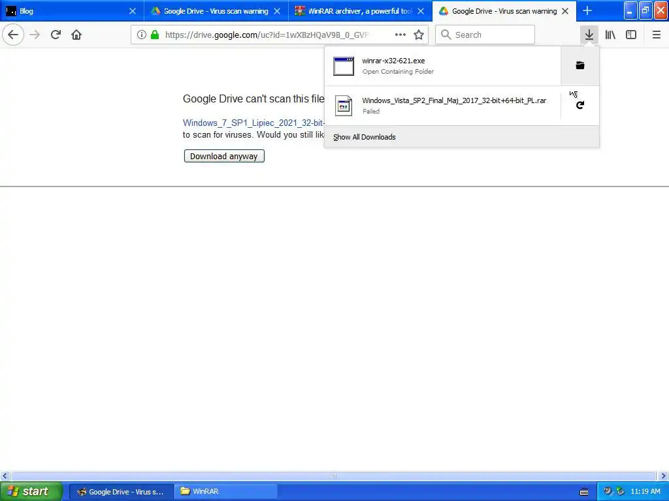Reload the current page
Image resolution: width=669 pixels, height=501 pixels.
[56, 35]
